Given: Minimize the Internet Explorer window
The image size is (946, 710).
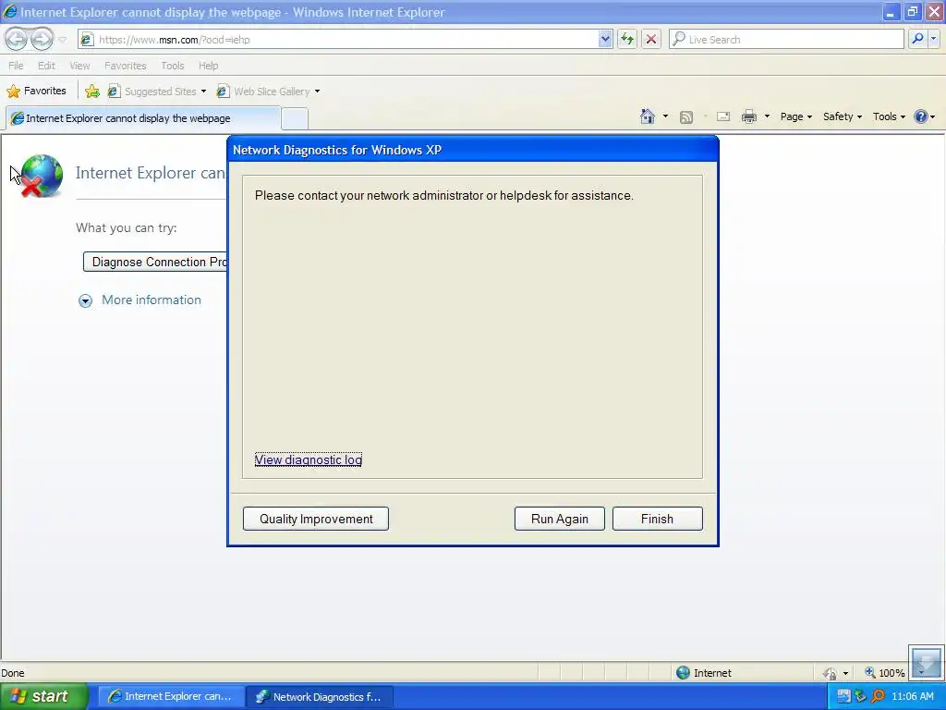Looking at the screenshot, I should point(890,12).
